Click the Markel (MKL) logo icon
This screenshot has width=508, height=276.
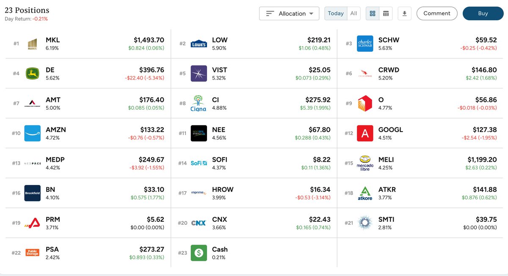click(33, 44)
